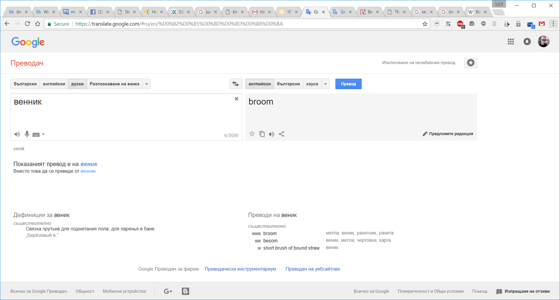This screenshot has width=560, height=300.
Task: Clear the source text field
Action: [237, 99]
